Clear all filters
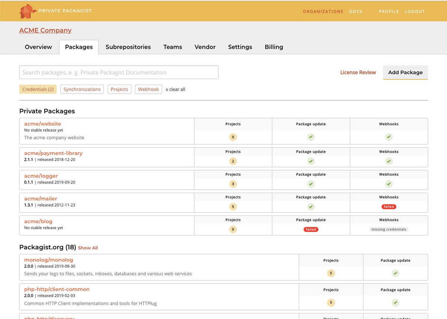Image resolution: width=447 pixels, height=319 pixels. (x=175, y=89)
